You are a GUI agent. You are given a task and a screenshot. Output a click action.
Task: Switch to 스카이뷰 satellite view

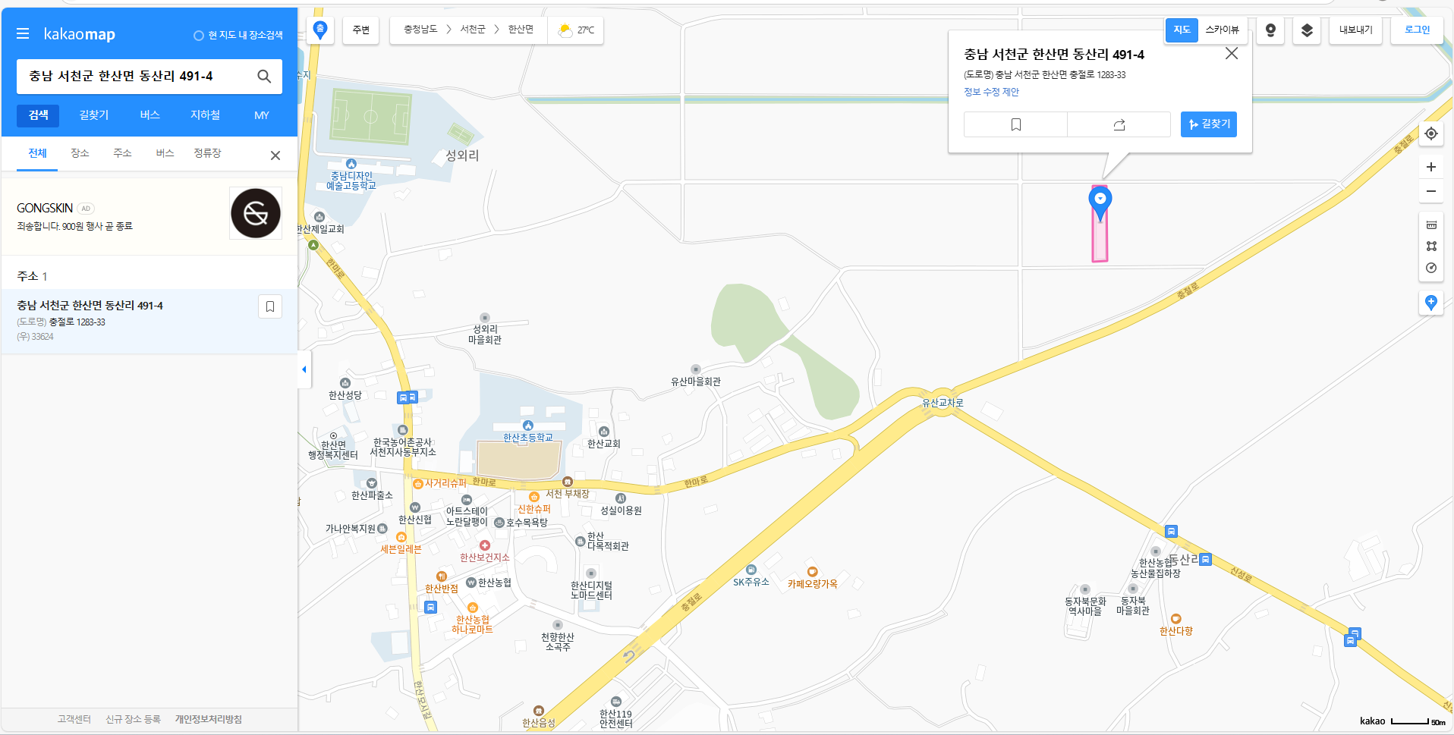click(1222, 30)
